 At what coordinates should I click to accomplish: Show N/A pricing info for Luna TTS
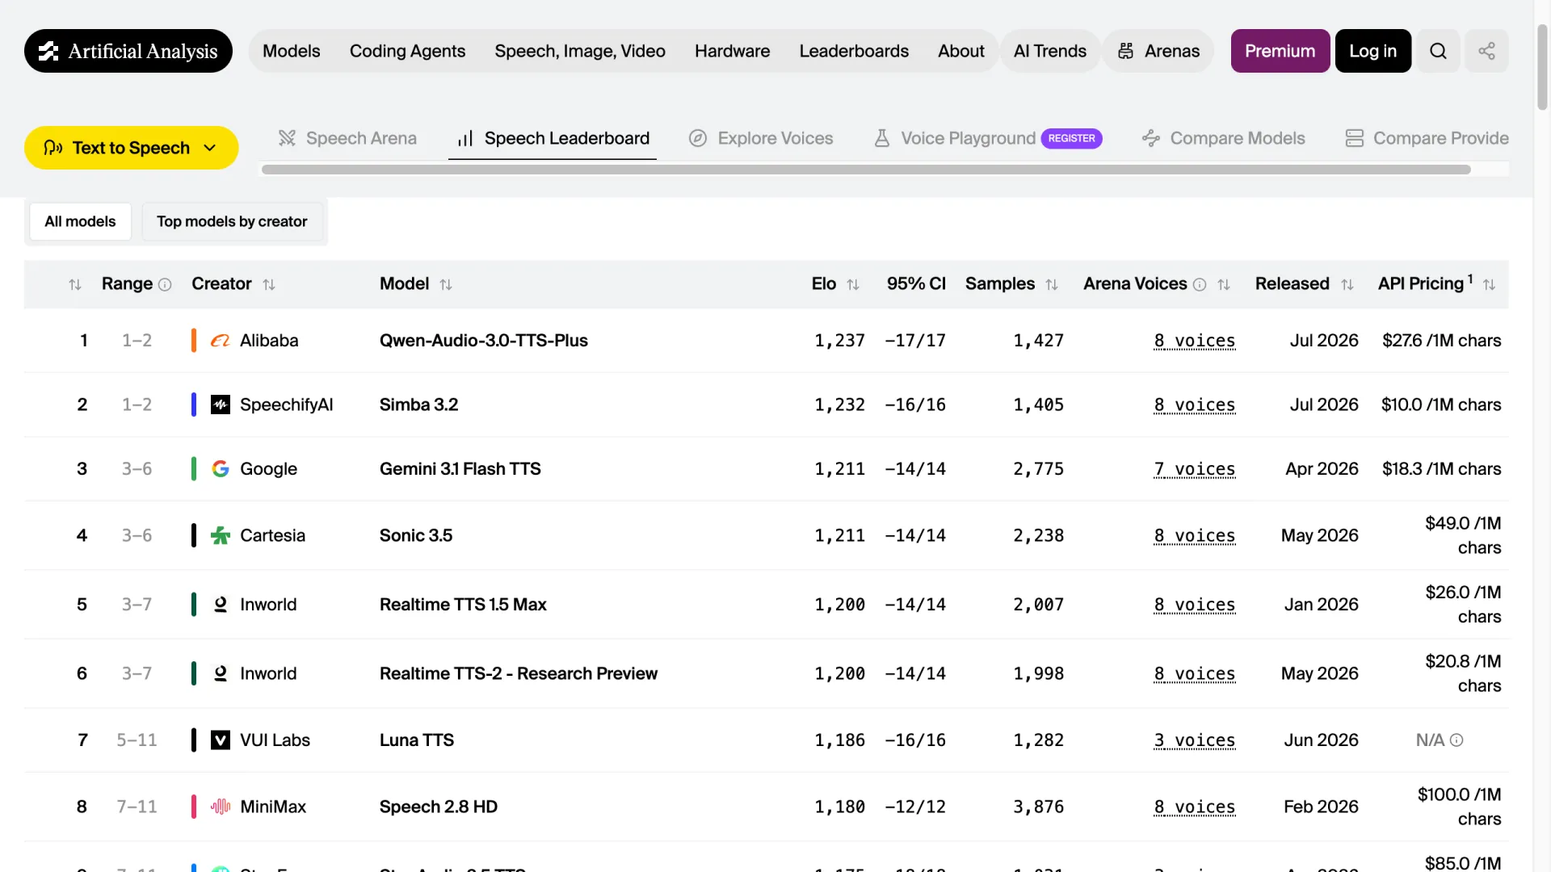point(1456,740)
